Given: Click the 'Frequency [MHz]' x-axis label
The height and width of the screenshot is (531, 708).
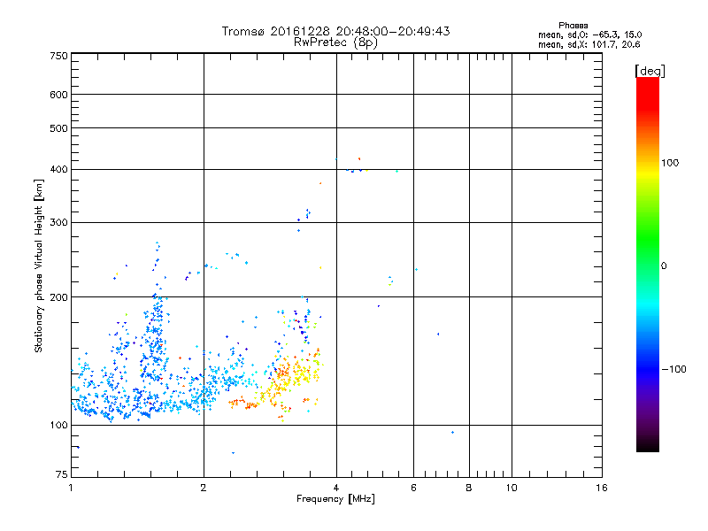Looking at the screenshot, I should [x=335, y=499].
